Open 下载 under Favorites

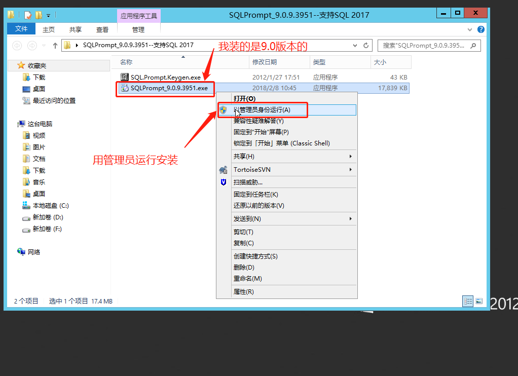39,78
